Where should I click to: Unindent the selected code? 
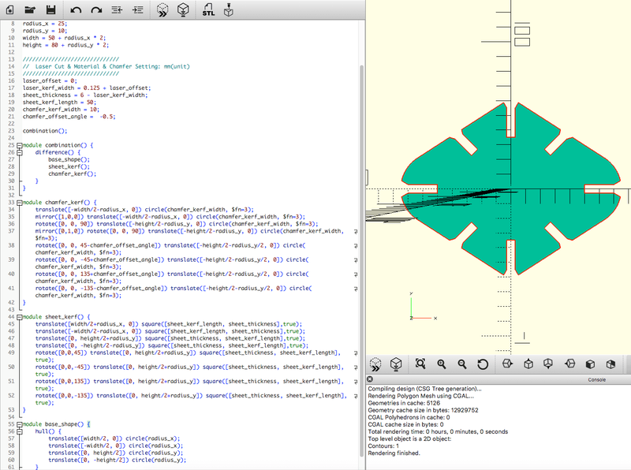(x=117, y=9)
